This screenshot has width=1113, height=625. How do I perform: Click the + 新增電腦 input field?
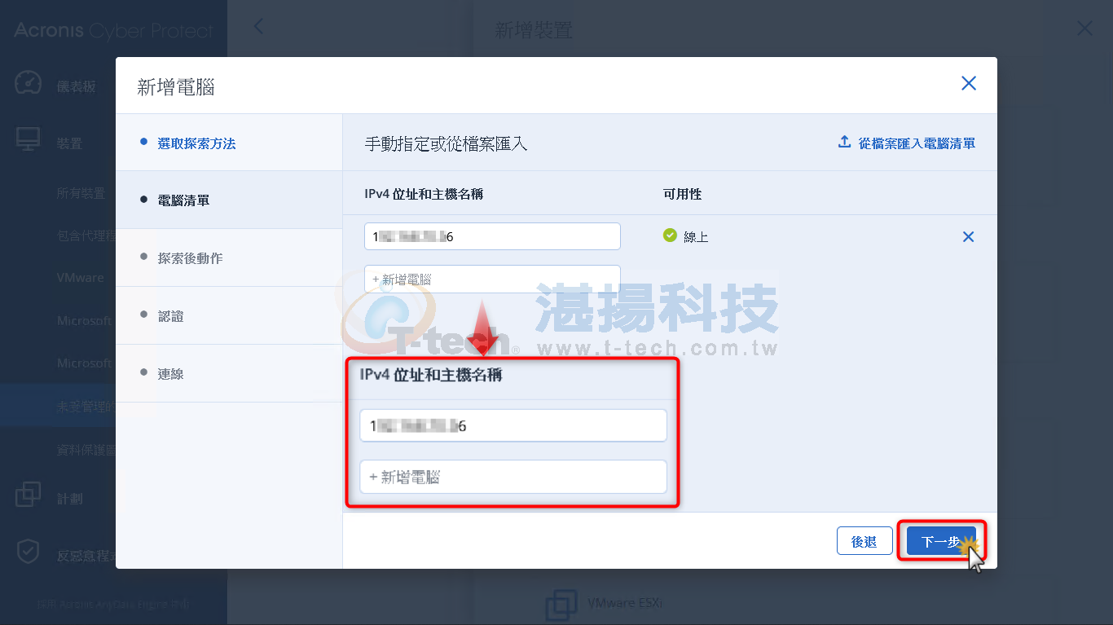(492, 279)
